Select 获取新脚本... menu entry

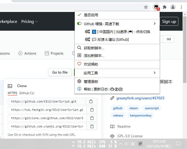click(x=94, y=48)
